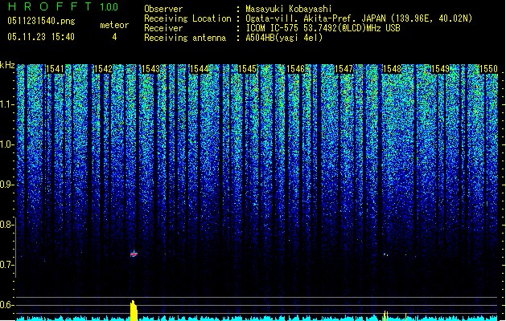506x321 pixels.
Task: Click the 1541 time marker
Action: click(56, 69)
